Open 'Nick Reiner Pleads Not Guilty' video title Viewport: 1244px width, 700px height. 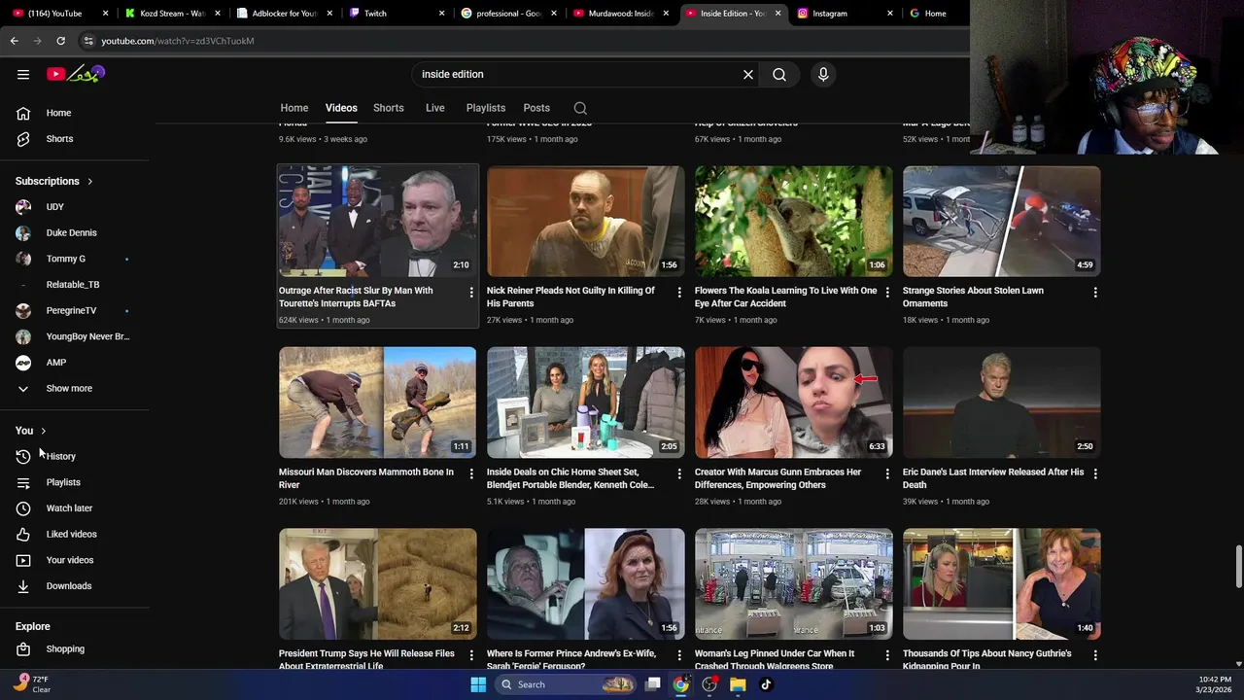click(571, 297)
